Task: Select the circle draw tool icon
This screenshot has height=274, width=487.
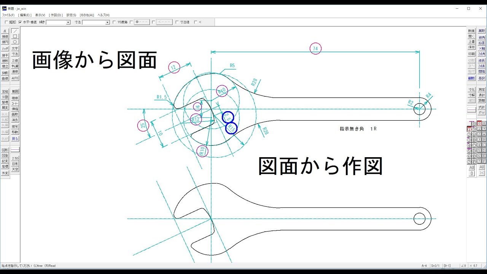Action: [15, 42]
